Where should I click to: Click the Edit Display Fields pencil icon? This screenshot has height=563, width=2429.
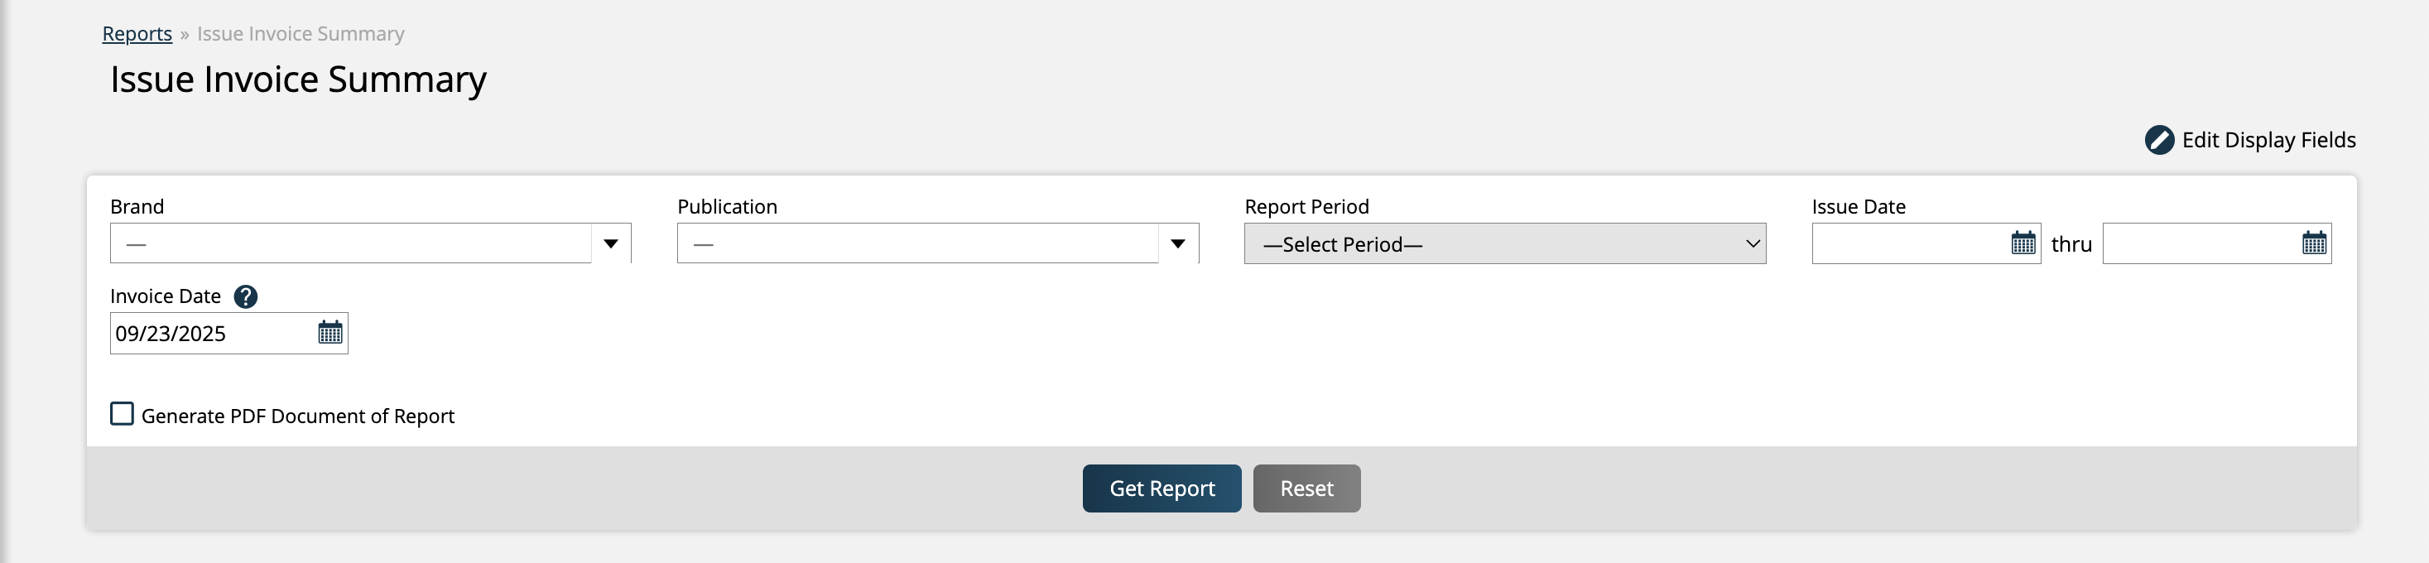pos(2159,138)
